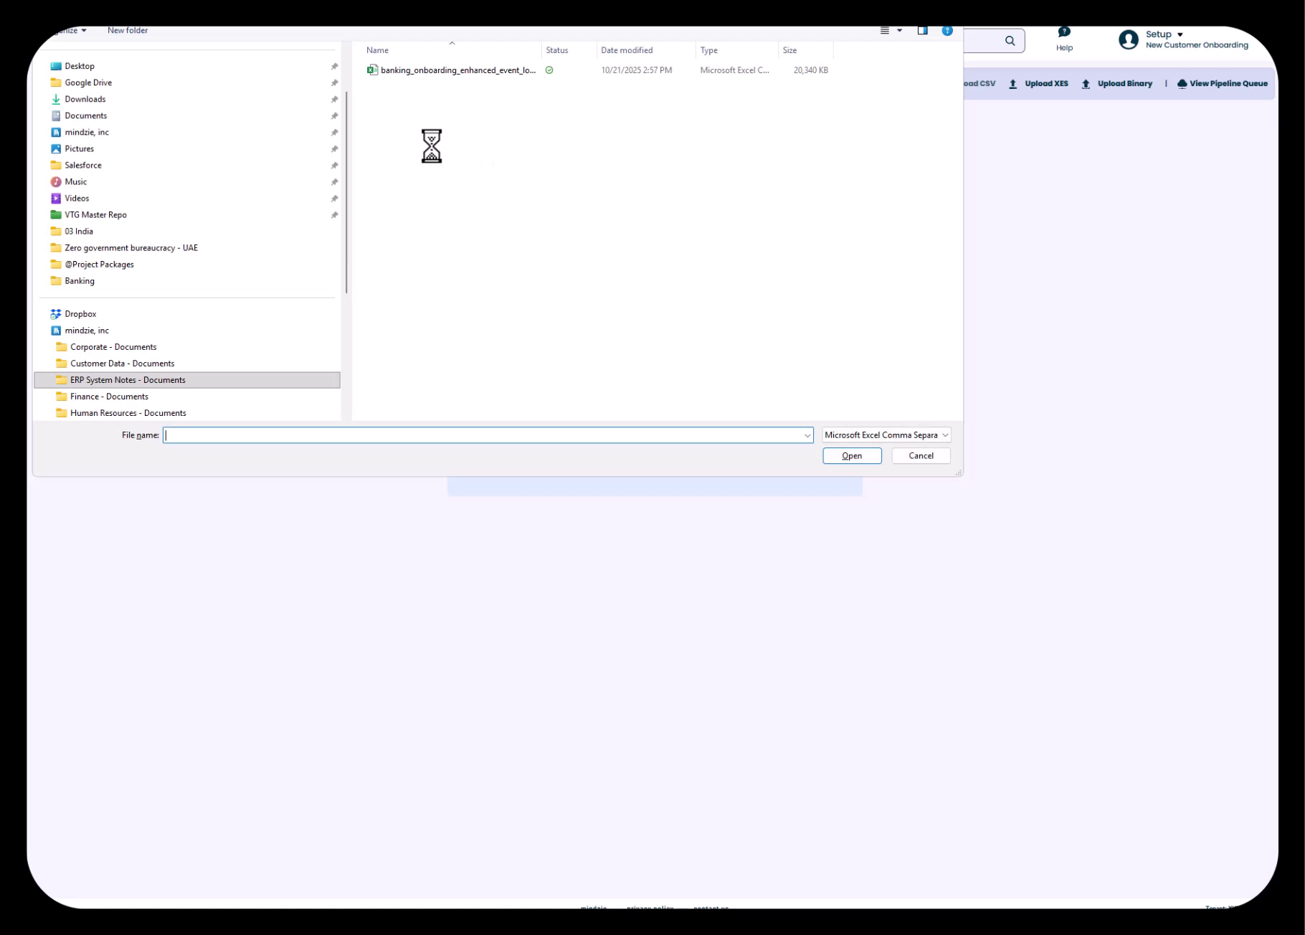
Task: Expand the Setup account dropdown
Action: coord(1180,34)
